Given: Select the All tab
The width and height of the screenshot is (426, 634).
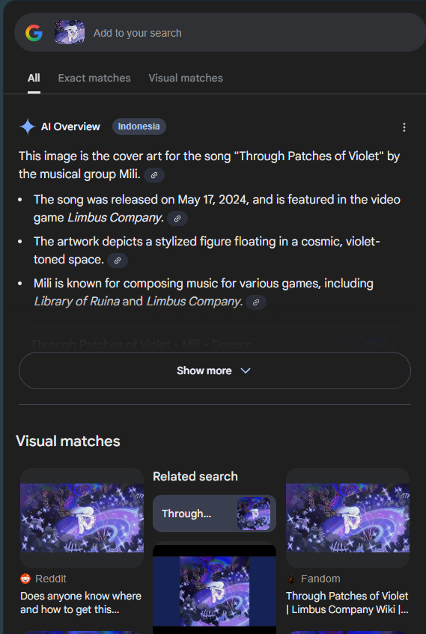Looking at the screenshot, I should pos(34,78).
